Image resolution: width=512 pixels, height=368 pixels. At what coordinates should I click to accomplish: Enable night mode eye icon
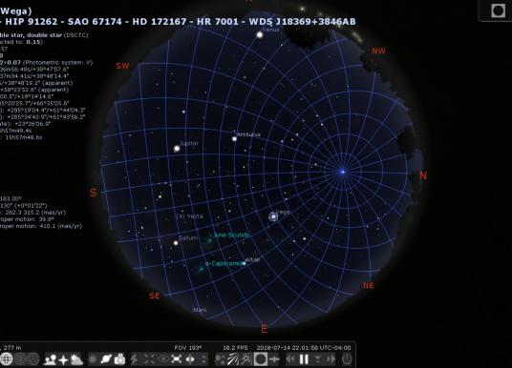click(163, 359)
